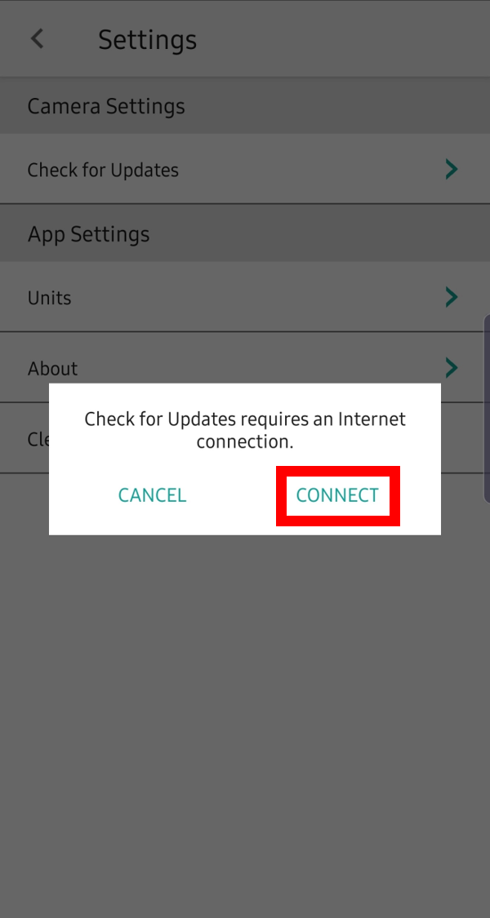This screenshot has height=918, width=490.
Task: Open About via its arrow icon
Action: [x=451, y=368]
